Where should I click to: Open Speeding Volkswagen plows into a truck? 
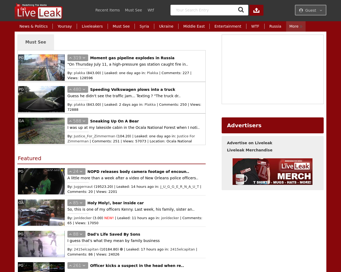point(133,90)
